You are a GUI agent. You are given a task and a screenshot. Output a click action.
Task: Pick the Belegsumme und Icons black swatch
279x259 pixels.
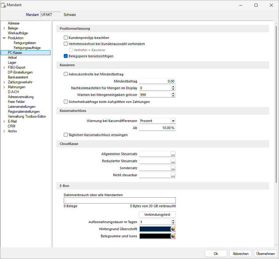click(155, 236)
